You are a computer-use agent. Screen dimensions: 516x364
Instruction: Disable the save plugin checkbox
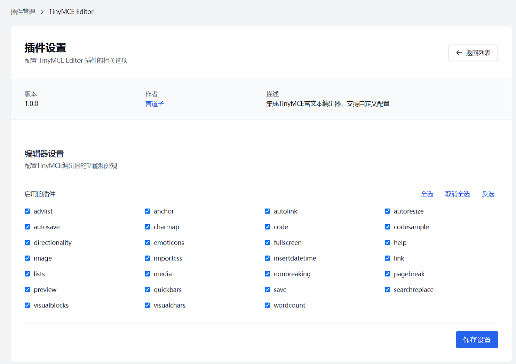[x=268, y=289]
